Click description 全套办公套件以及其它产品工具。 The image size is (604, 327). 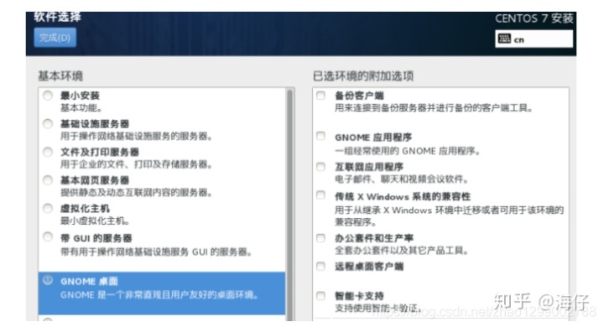(x=402, y=251)
